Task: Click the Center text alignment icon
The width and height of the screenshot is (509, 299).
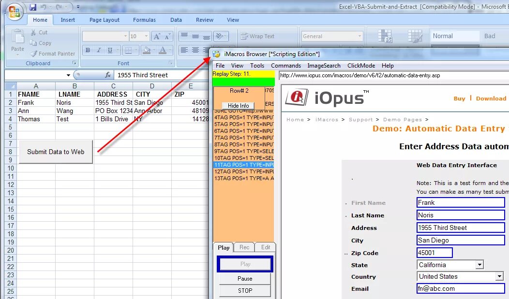Action: pyautogui.click(x=195, y=50)
